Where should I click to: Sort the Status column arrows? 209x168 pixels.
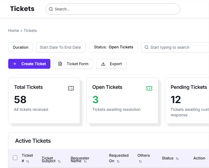177,159
